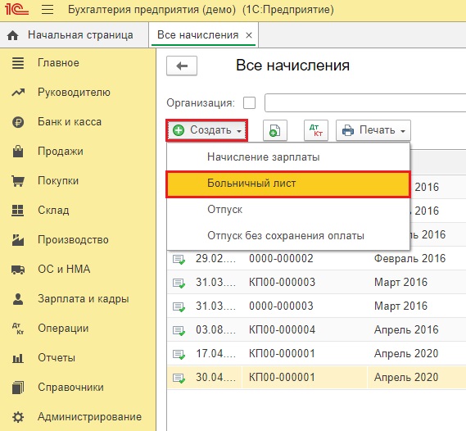Select Начисление зарплаты menu entry
The width and height of the screenshot is (466, 431).
pyautogui.click(x=288, y=157)
